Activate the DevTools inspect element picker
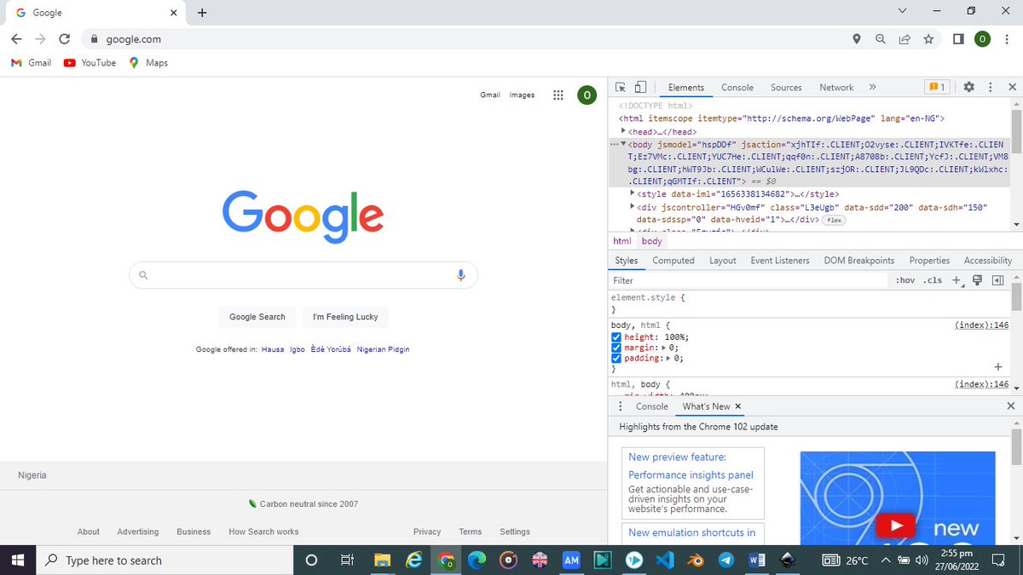 pos(621,87)
